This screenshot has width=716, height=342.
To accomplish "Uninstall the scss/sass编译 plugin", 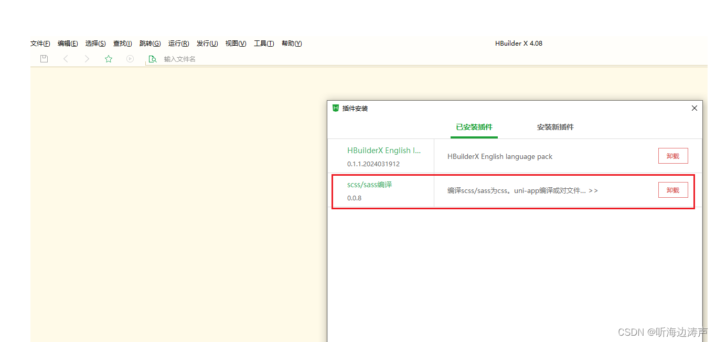I will (673, 190).
